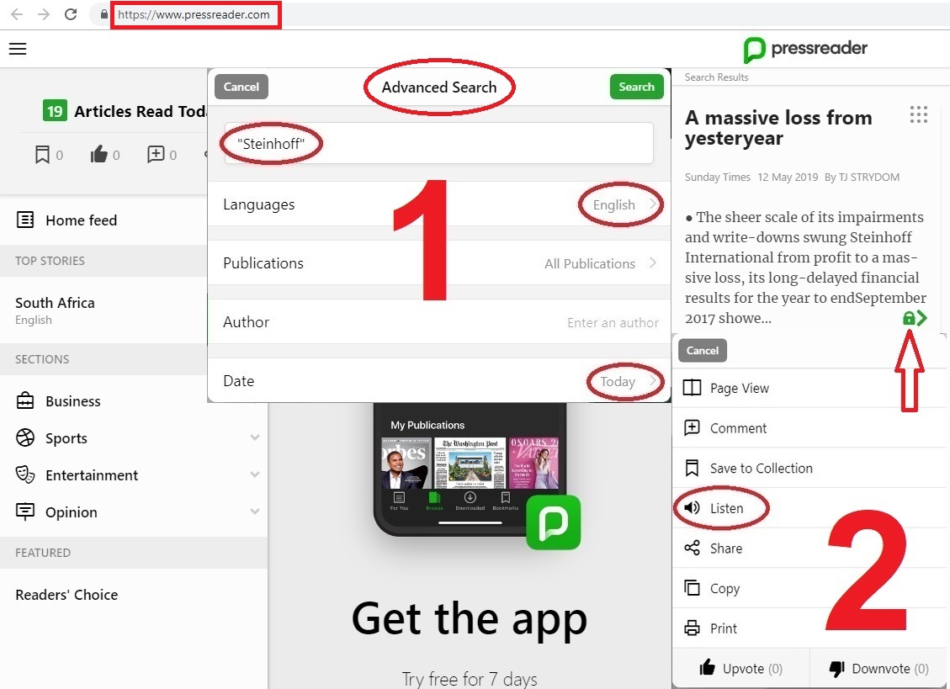Click the Copy icon
This screenshot has height=689, width=950.
692,588
